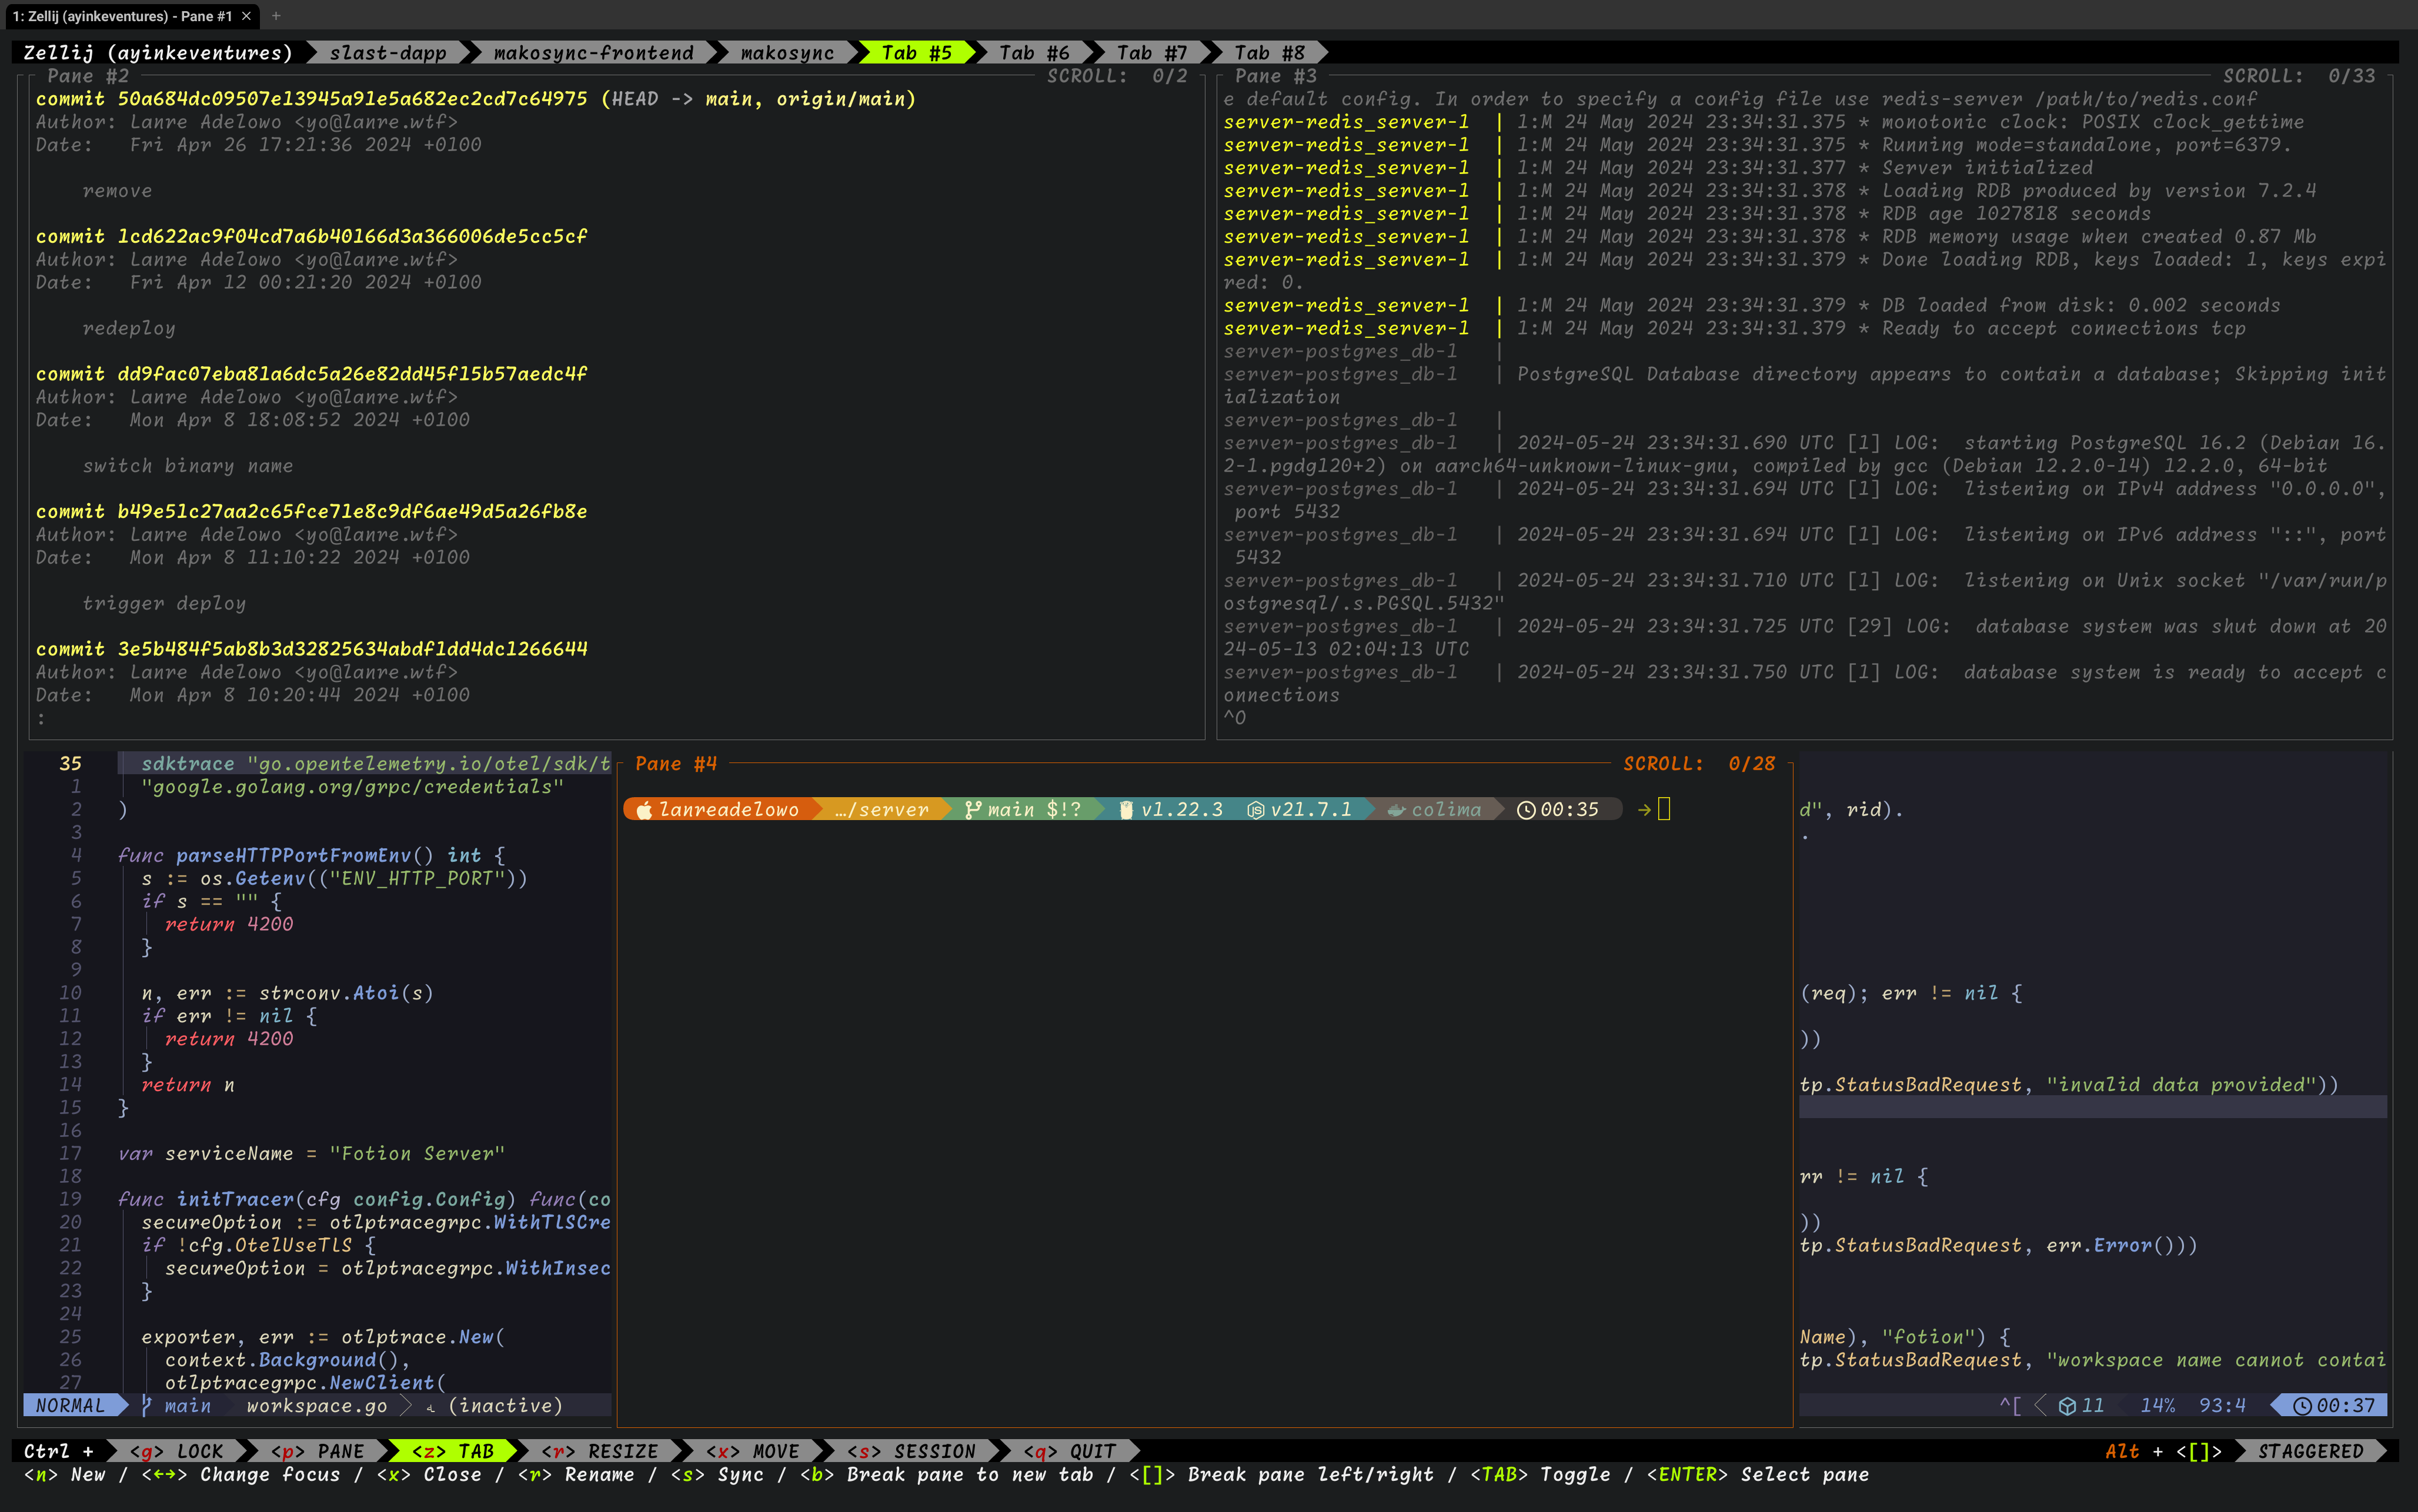This screenshot has height=1512, width=2418.
Task: Click the 14% scroll position indicator
Action: pos(2157,1406)
